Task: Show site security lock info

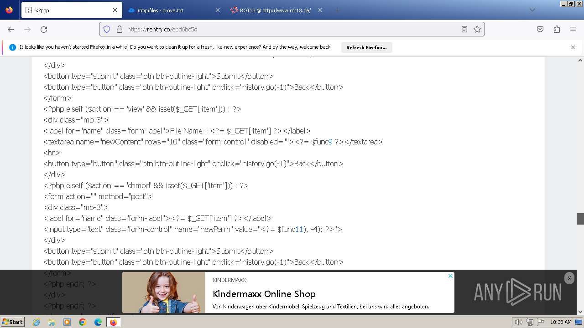Action: click(120, 29)
